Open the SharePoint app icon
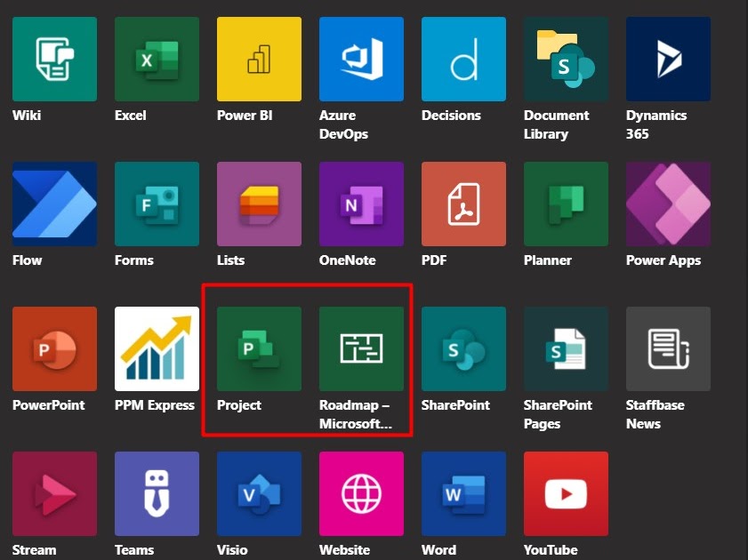748x560 pixels. (x=463, y=348)
